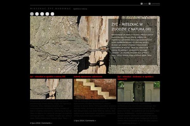Click the comments RSS feed icon
The image size is (190, 126).
(149, 3)
